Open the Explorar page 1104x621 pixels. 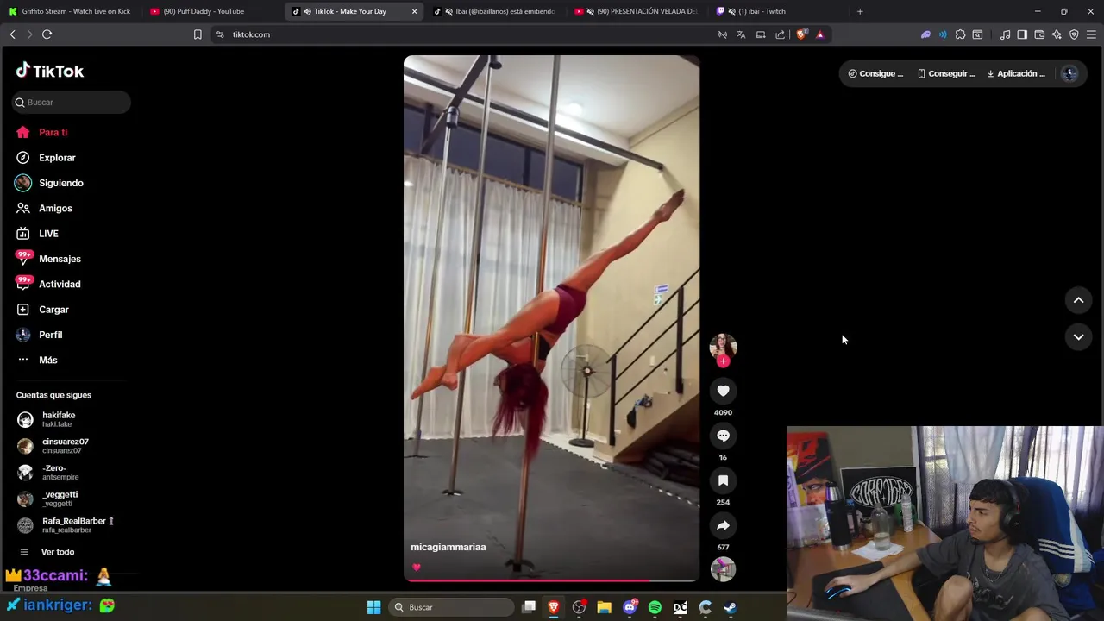46,158
